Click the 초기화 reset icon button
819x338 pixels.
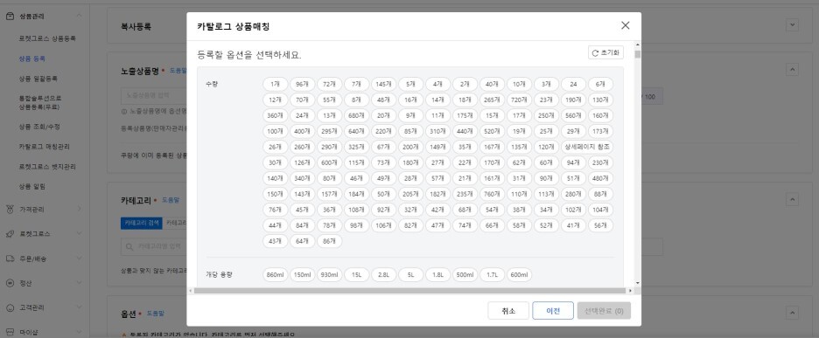[605, 52]
